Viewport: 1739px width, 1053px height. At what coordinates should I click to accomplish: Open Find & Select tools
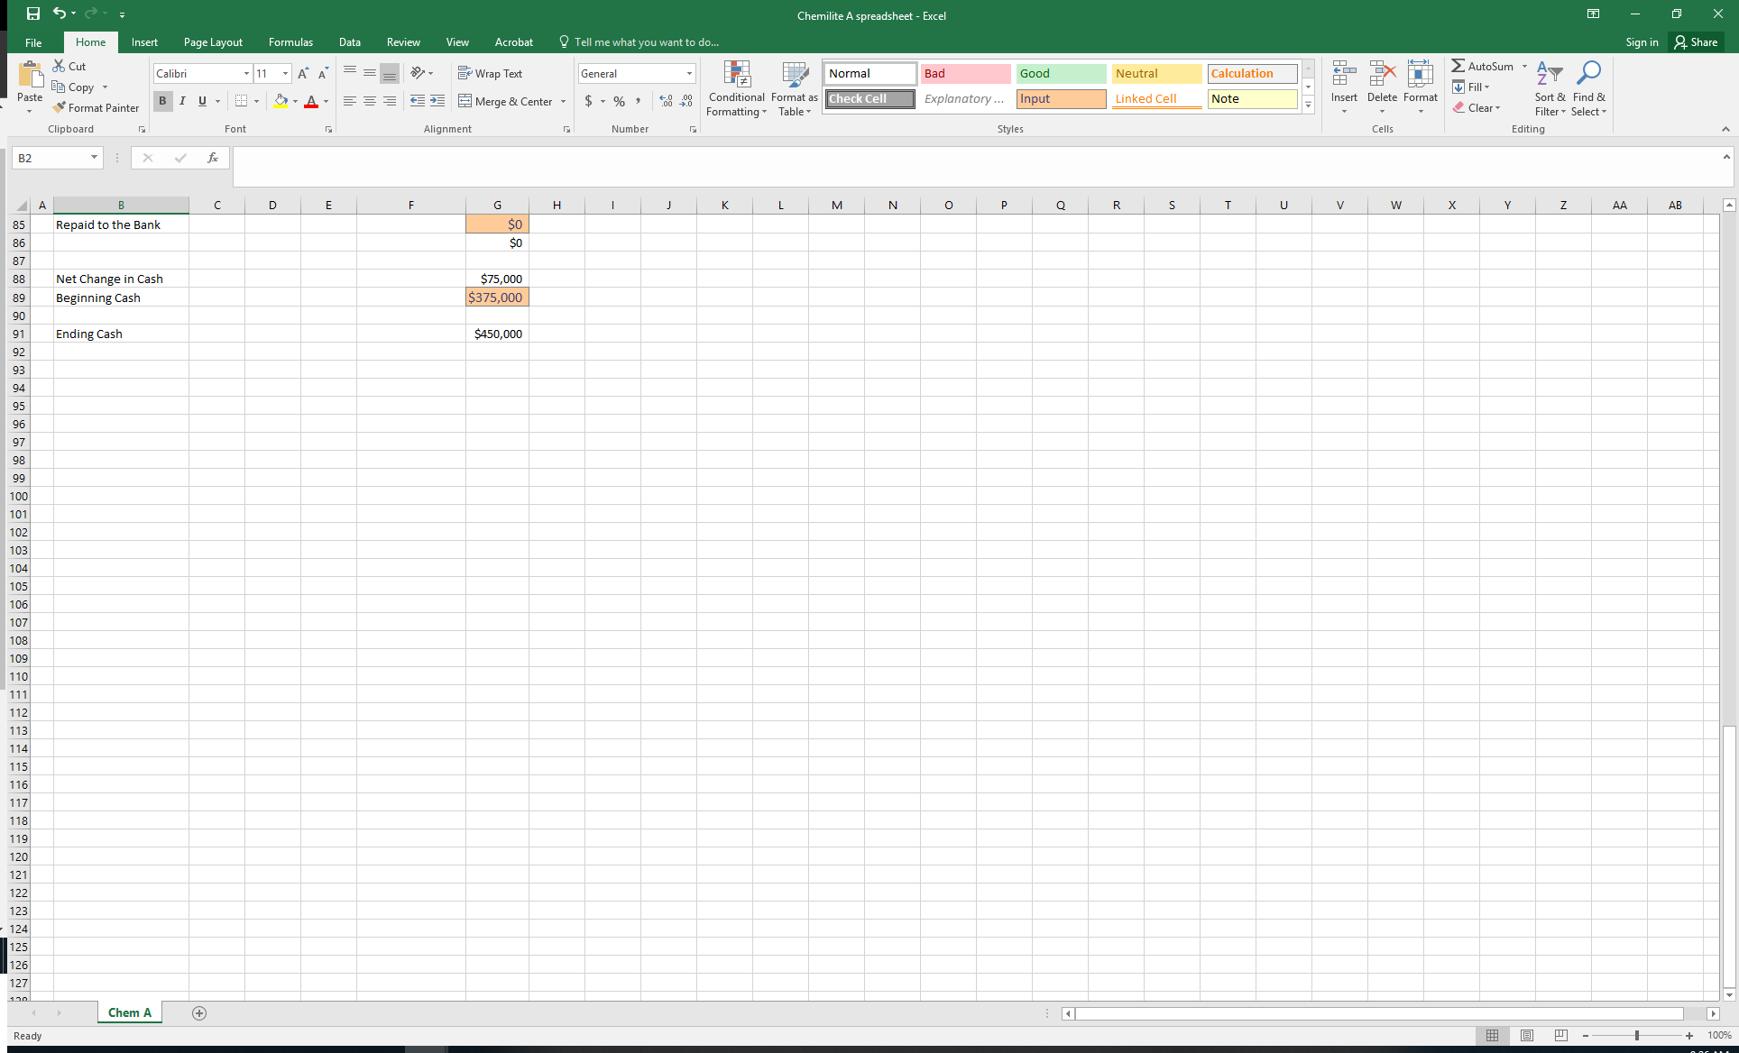point(1588,88)
